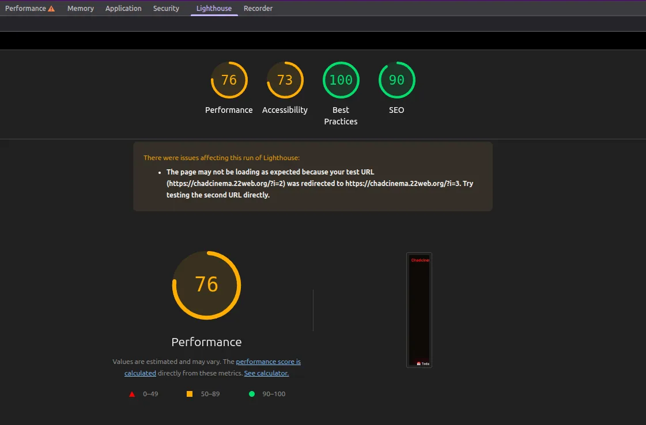The image size is (646, 425).
Task: Click the green circle 90–100 legend icon
Action: (252, 394)
